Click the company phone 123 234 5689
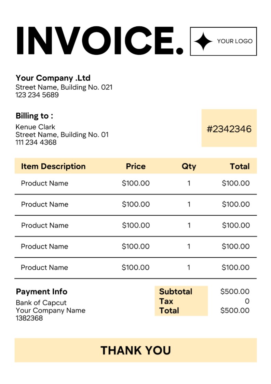 [x=37, y=95]
